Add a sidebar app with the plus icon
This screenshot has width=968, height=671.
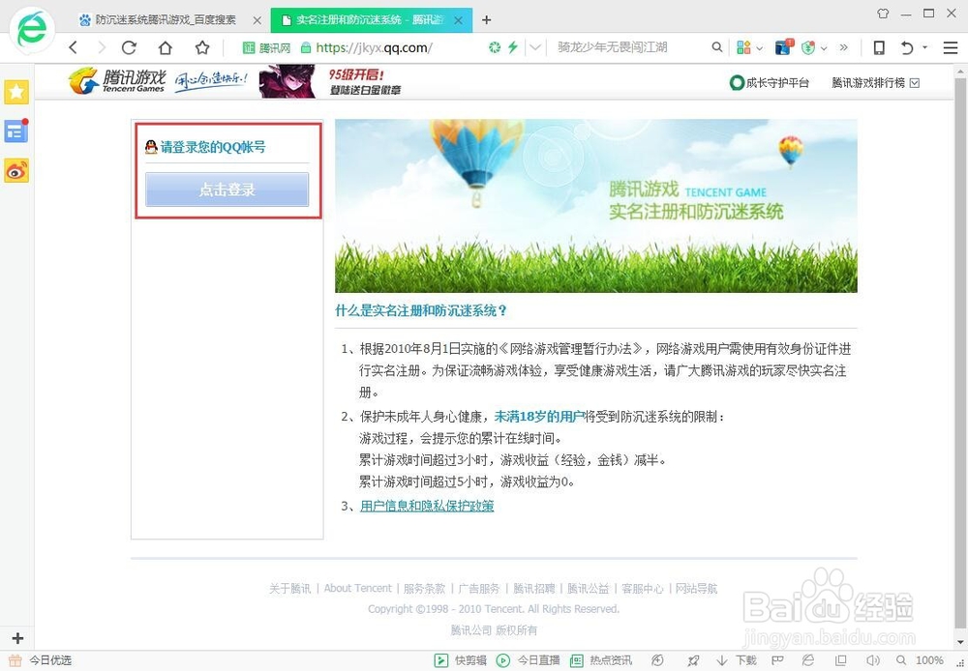[x=17, y=638]
